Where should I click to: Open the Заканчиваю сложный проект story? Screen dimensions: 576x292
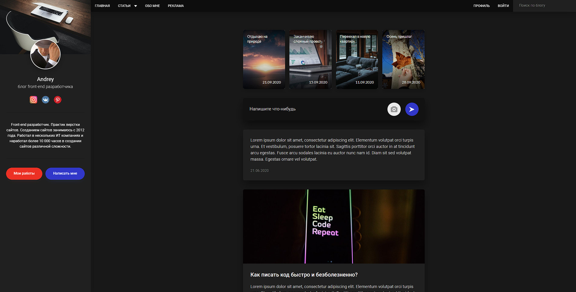[x=311, y=59]
